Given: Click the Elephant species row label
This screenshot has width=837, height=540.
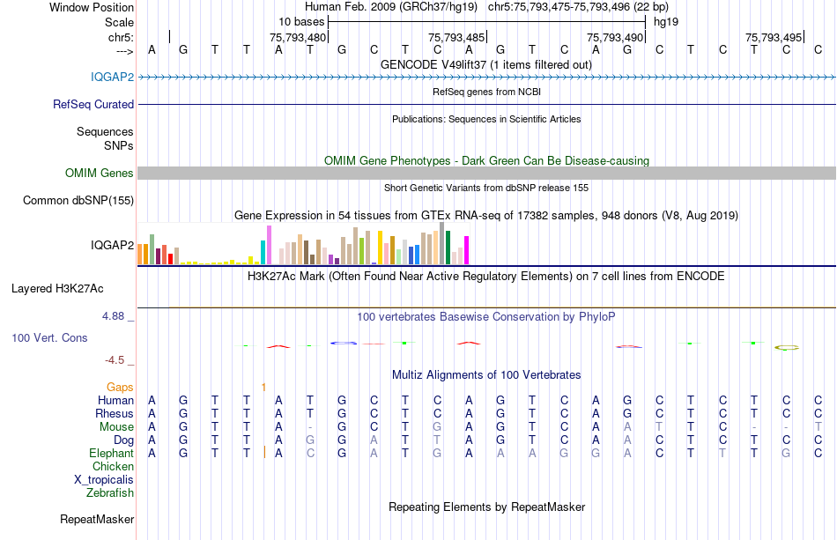Looking at the screenshot, I should (x=111, y=453).
